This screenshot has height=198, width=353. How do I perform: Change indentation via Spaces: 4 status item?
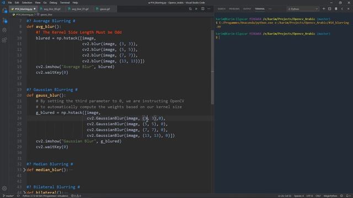click(299, 196)
